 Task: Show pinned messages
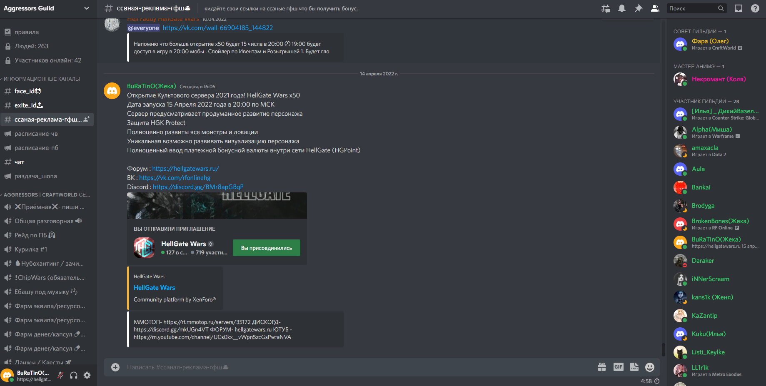click(638, 8)
